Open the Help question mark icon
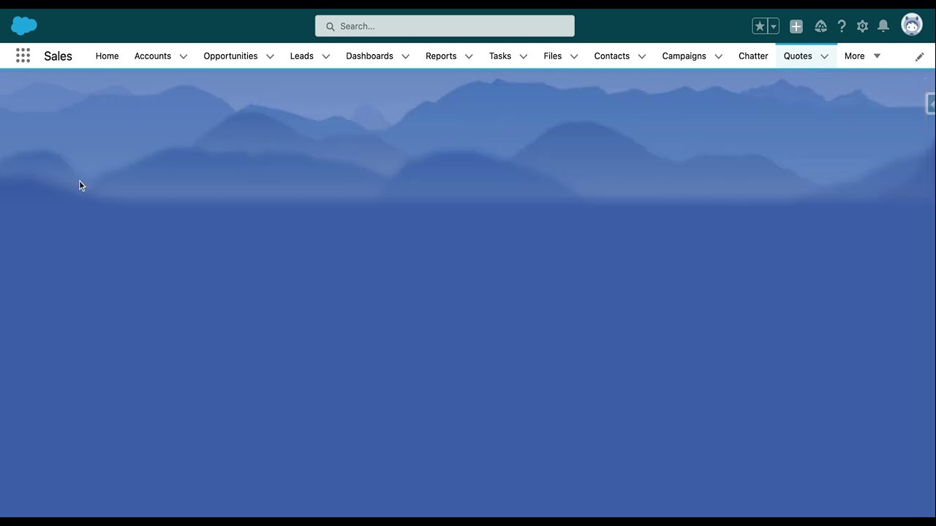The width and height of the screenshot is (936, 526). 842,26
